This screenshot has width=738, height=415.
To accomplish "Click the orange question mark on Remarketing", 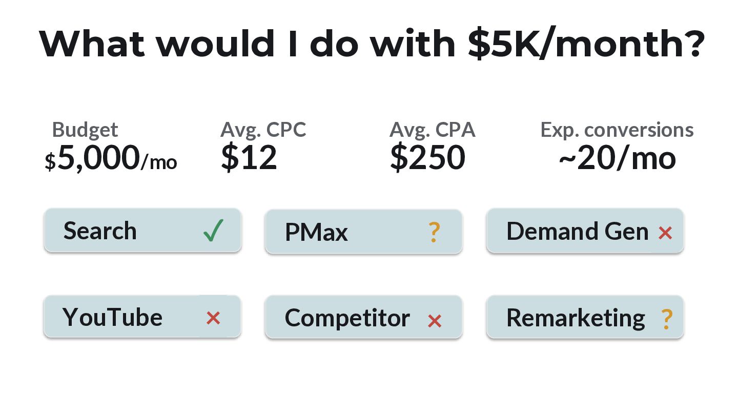I will tap(666, 319).
